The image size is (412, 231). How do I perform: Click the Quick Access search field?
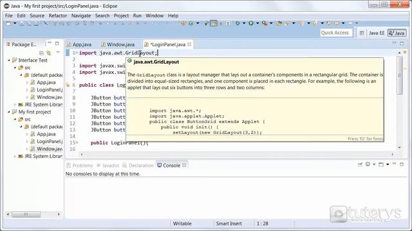click(335, 33)
